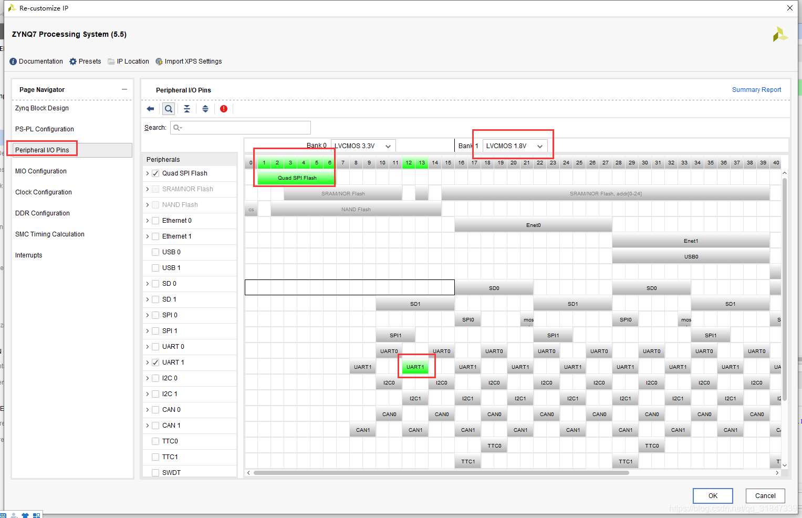802x518 pixels.
Task: Click the USB 1 peripheral row
Action: click(190, 268)
